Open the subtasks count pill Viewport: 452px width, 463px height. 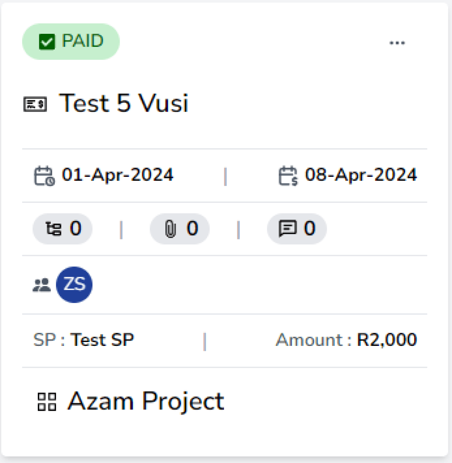[x=63, y=229]
